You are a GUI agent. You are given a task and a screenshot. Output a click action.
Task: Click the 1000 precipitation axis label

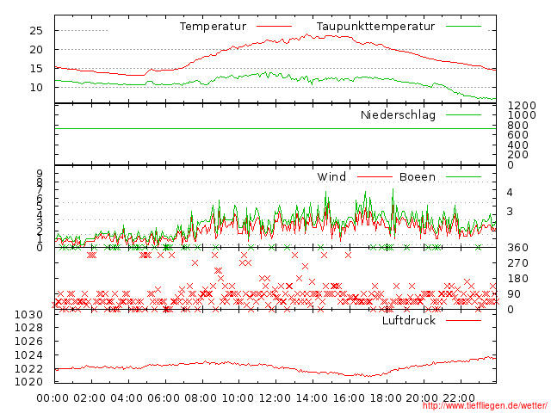522,115
